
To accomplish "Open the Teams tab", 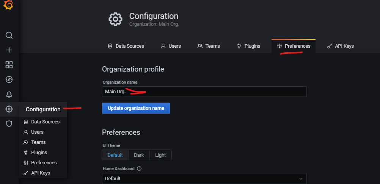I will coord(209,46).
